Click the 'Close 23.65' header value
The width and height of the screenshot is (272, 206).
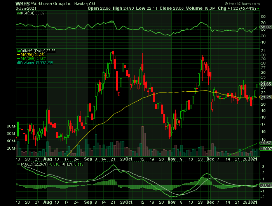click(x=171, y=8)
